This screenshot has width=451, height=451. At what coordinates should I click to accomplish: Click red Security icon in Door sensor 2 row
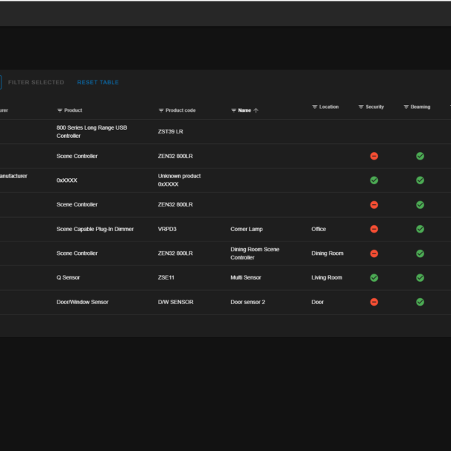pyautogui.click(x=374, y=302)
